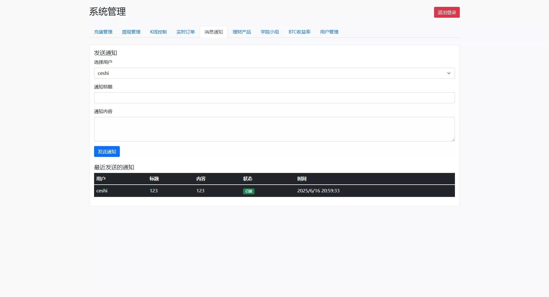This screenshot has width=549, height=297.
Task: Open the 充值管理 tab
Action: click(103, 32)
